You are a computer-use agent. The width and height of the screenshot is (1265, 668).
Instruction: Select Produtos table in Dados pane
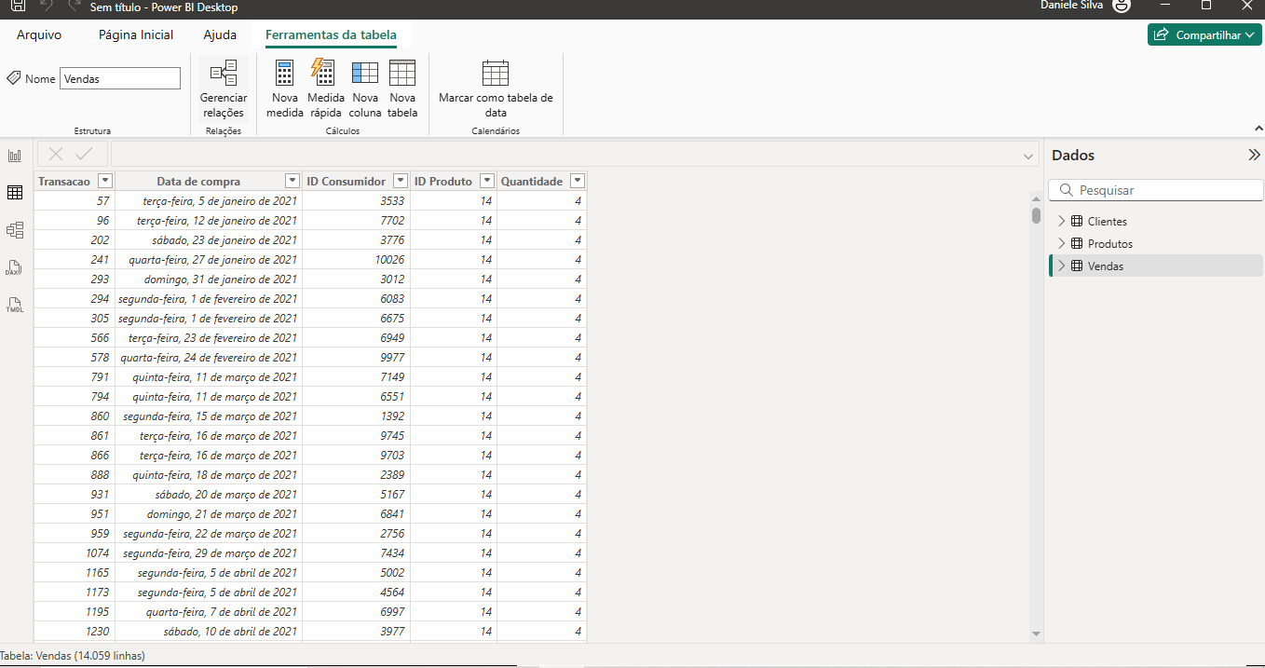click(x=1156, y=244)
